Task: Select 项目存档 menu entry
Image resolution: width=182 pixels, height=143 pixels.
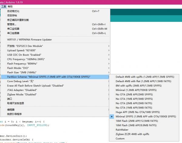Action: (55, 15)
